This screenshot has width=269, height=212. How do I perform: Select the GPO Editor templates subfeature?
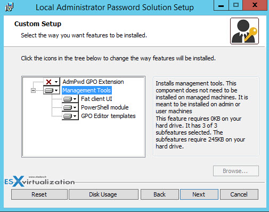tap(108, 116)
